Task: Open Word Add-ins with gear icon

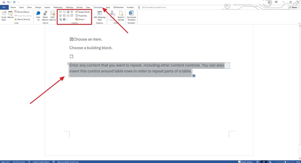Action: click(45, 16)
